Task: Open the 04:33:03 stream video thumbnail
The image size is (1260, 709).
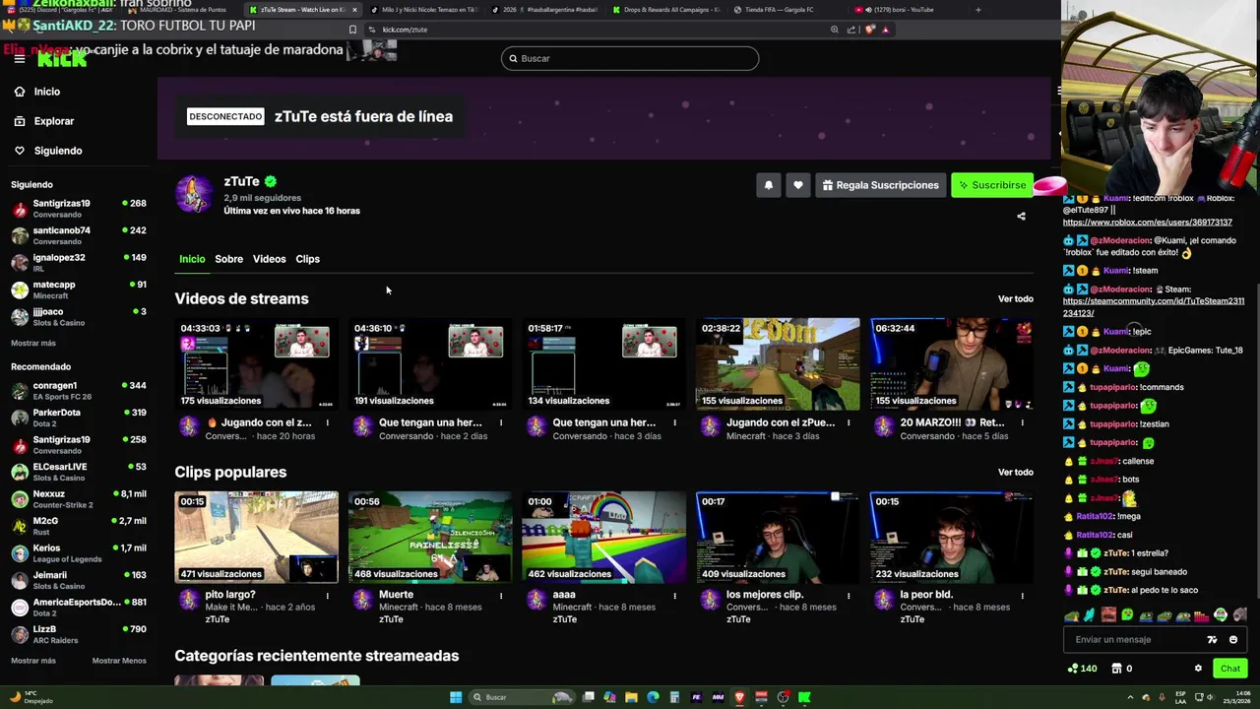Action: [x=256, y=363]
